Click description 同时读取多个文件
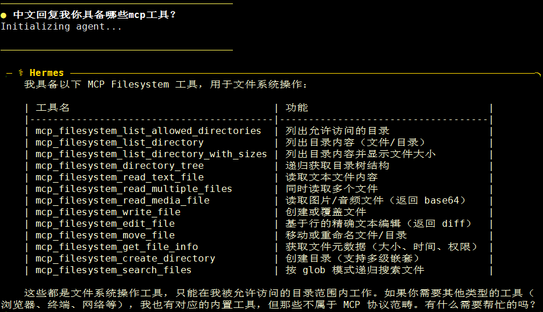This screenshot has height=312, width=543. 332,189
